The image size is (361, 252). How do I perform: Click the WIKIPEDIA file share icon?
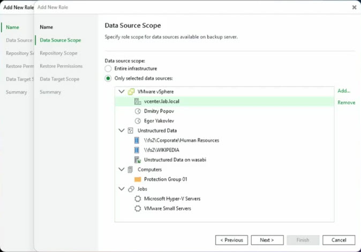coord(137,150)
